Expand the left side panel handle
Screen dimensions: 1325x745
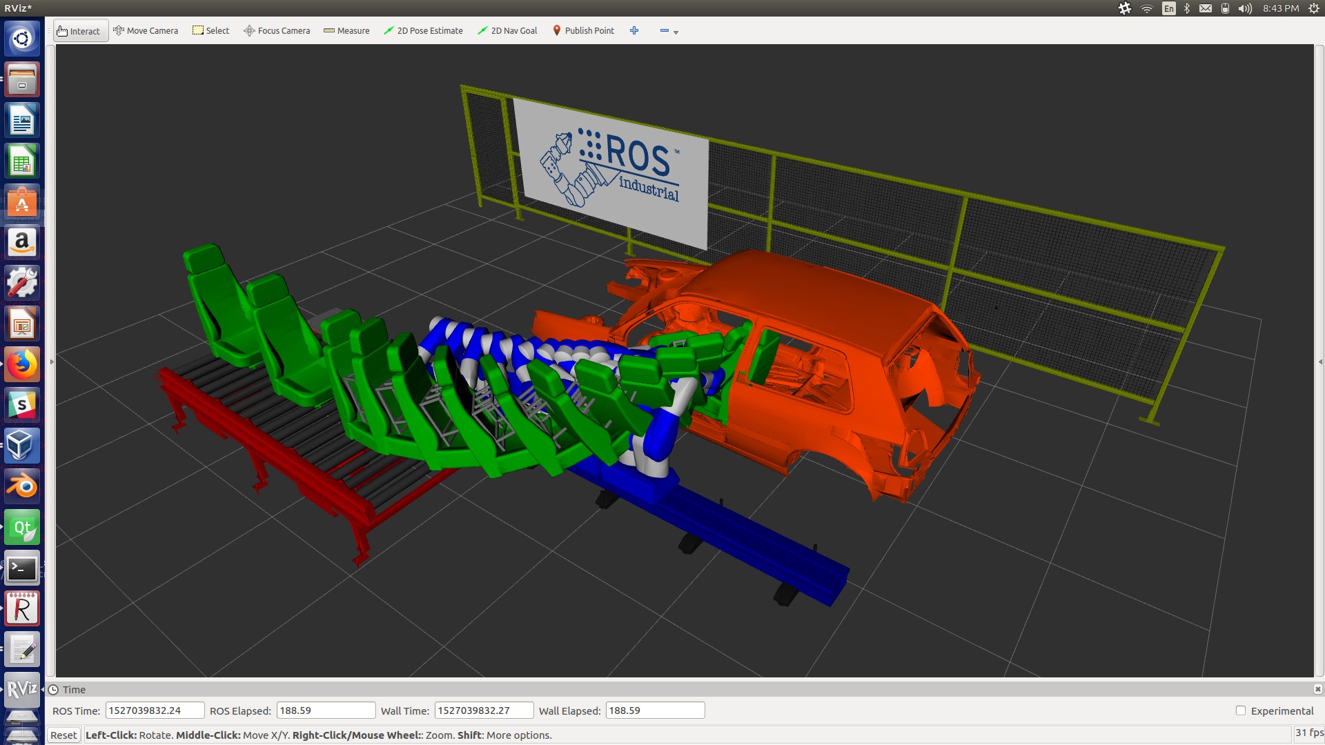(x=52, y=361)
